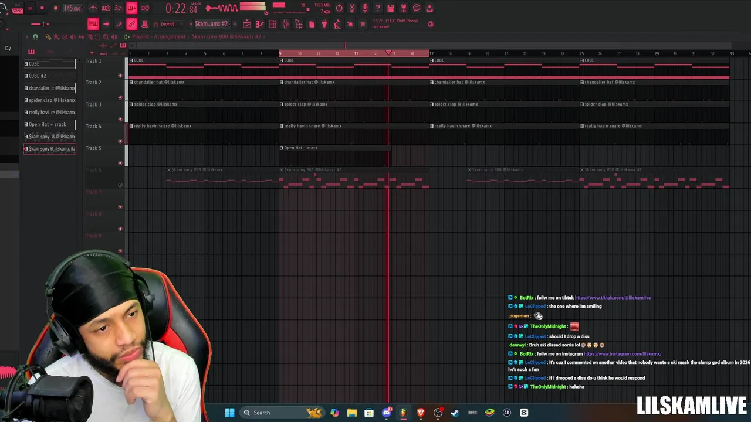Open the undo history icon
Image resolution: width=751 pixels, height=422 pixels.
click(x=339, y=8)
